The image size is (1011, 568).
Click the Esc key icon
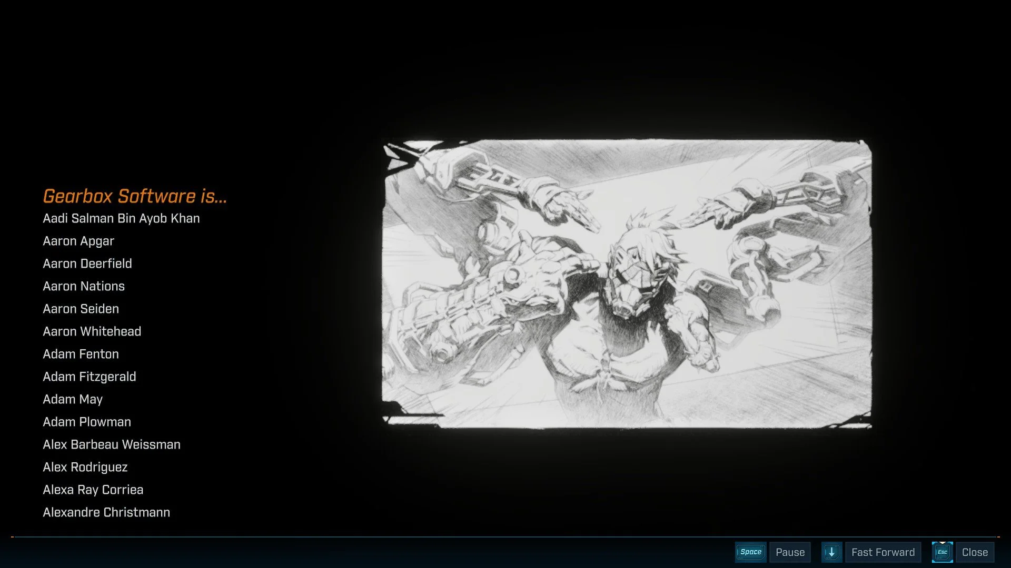pyautogui.click(x=942, y=552)
